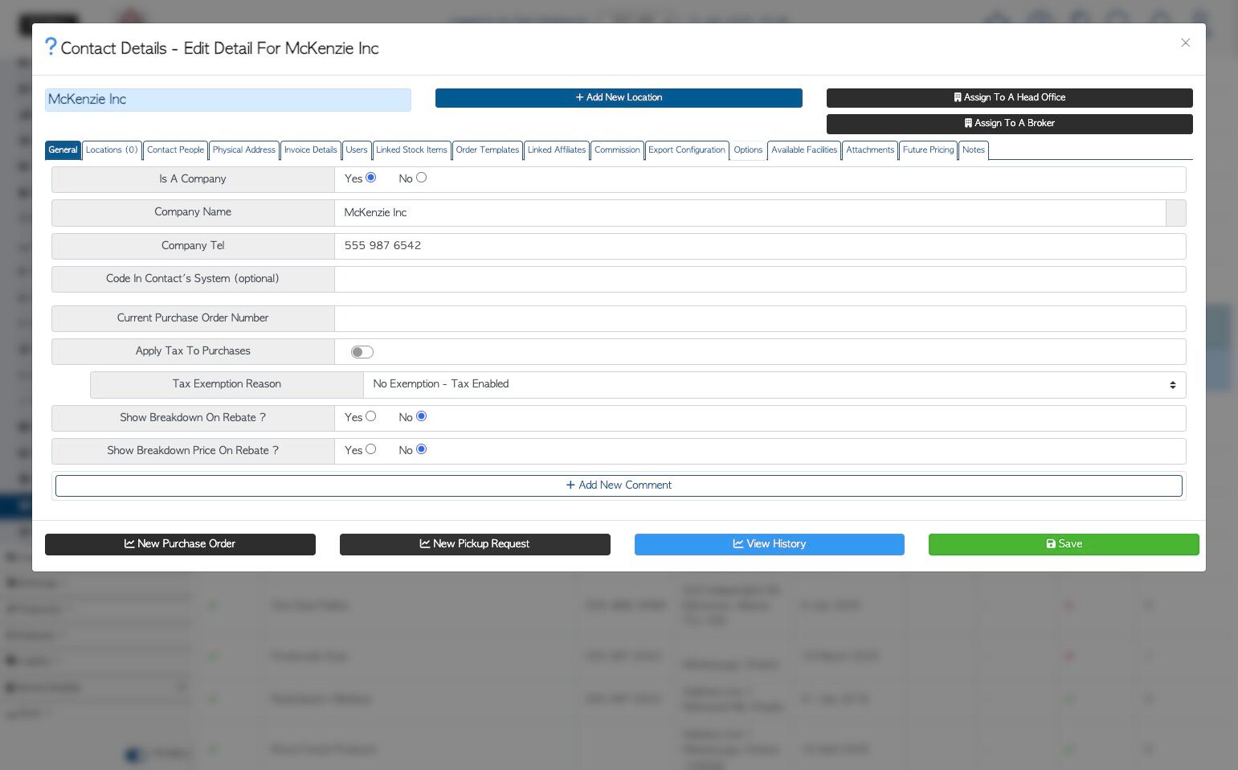
Task: Open the Users tab
Action: pos(357,150)
